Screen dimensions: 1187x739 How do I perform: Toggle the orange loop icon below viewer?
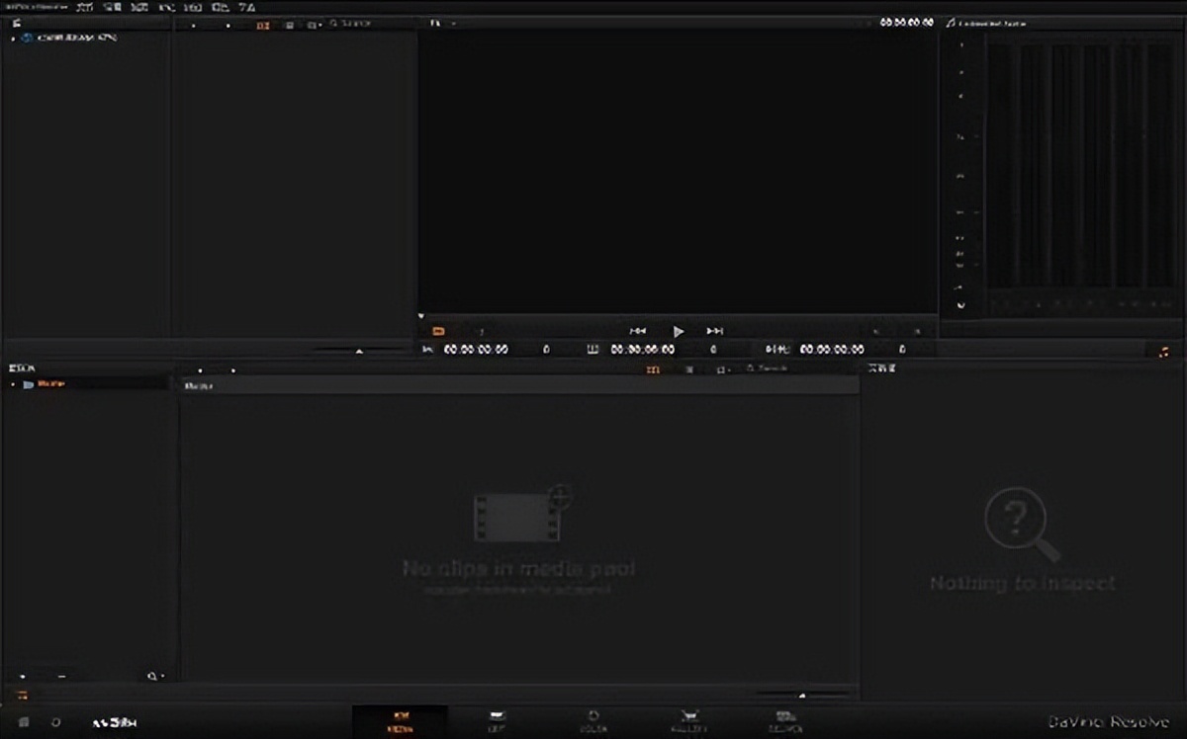click(x=438, y=331)
